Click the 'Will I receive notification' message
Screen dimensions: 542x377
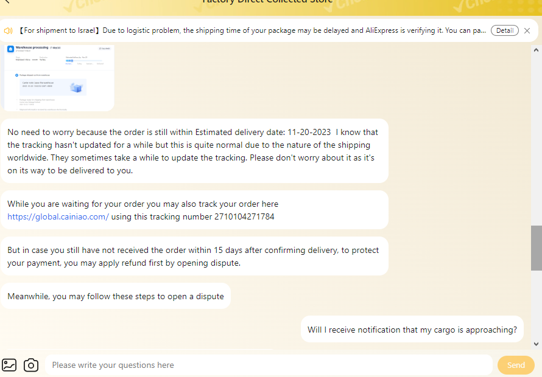click(x=412, y=330)
